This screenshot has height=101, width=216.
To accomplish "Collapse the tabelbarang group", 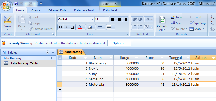I will [x=51, y=58].
